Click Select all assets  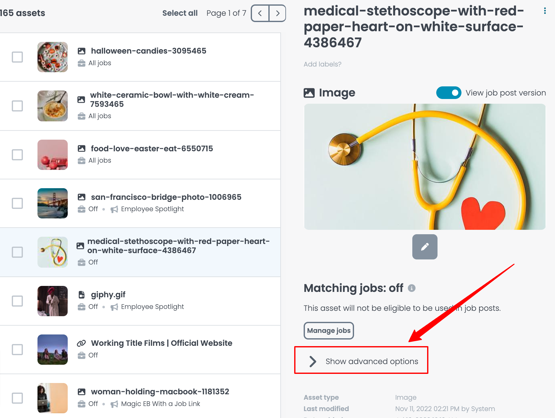180,13
